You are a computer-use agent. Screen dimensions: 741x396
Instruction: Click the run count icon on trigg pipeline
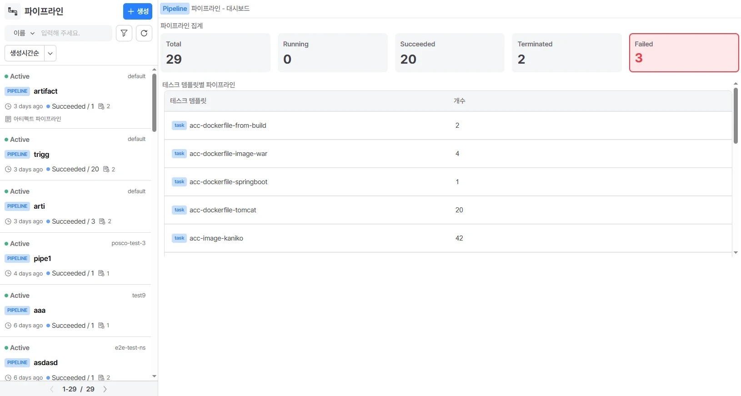coord(106,169)
